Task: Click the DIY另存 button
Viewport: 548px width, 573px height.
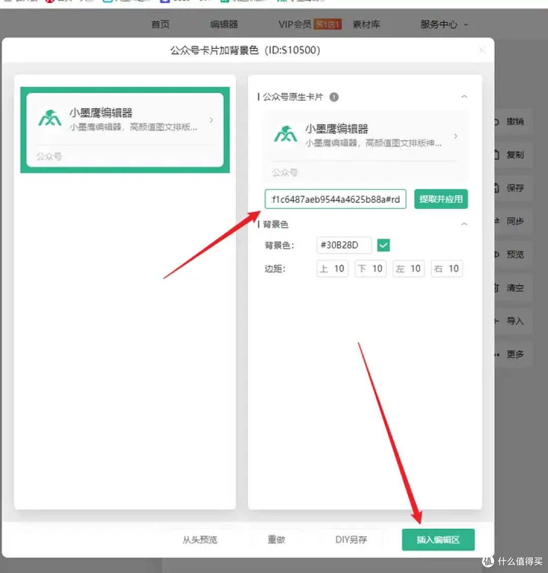Action: (x=351, y=540)
